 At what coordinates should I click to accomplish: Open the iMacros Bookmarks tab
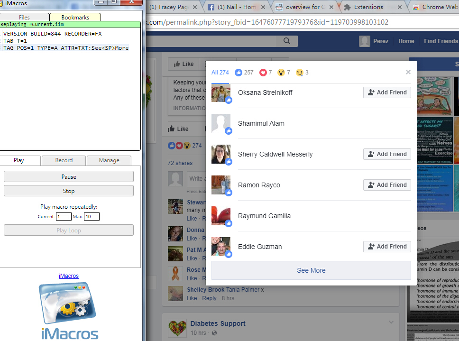click(75, 17)
